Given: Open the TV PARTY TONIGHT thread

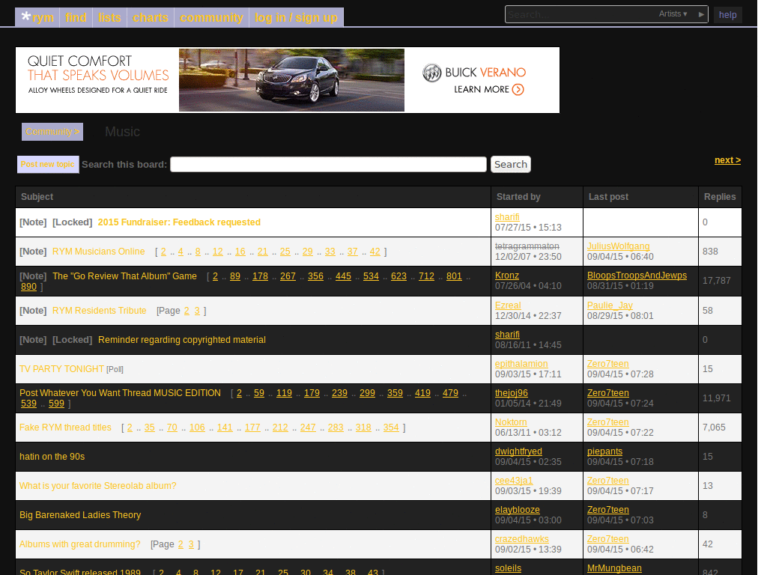Looking at the screenshot, I should tap(61, 369).
